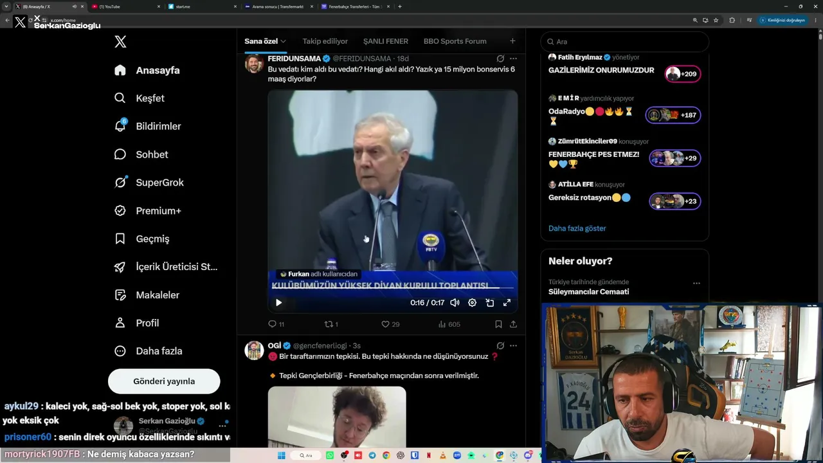Open Bildirimler notifications
This screenshot has width=823, height=463.
pyautogui.click(x=147, y=126)
